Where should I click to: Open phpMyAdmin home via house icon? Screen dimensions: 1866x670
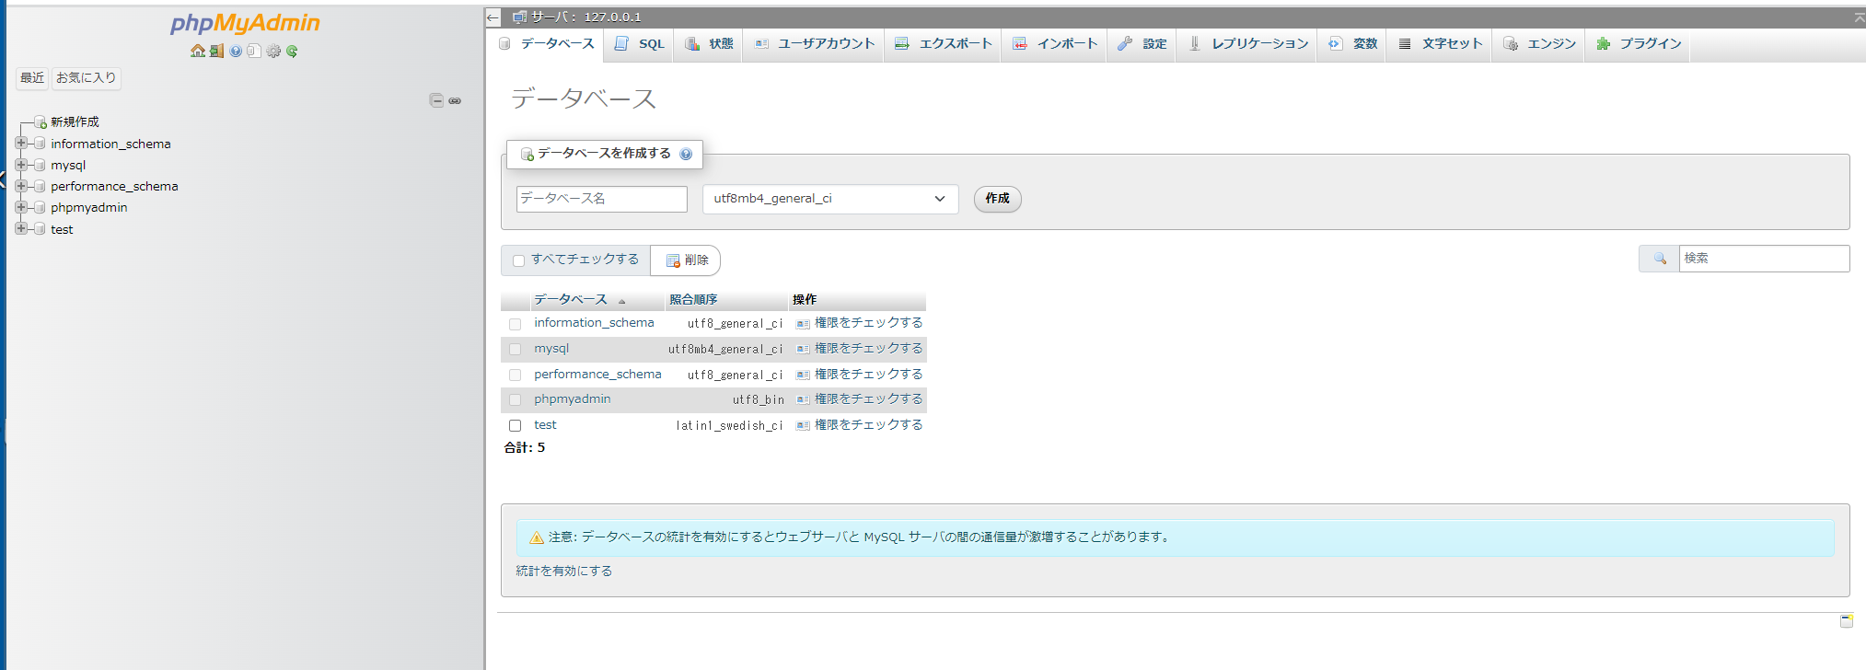point(198,52)
